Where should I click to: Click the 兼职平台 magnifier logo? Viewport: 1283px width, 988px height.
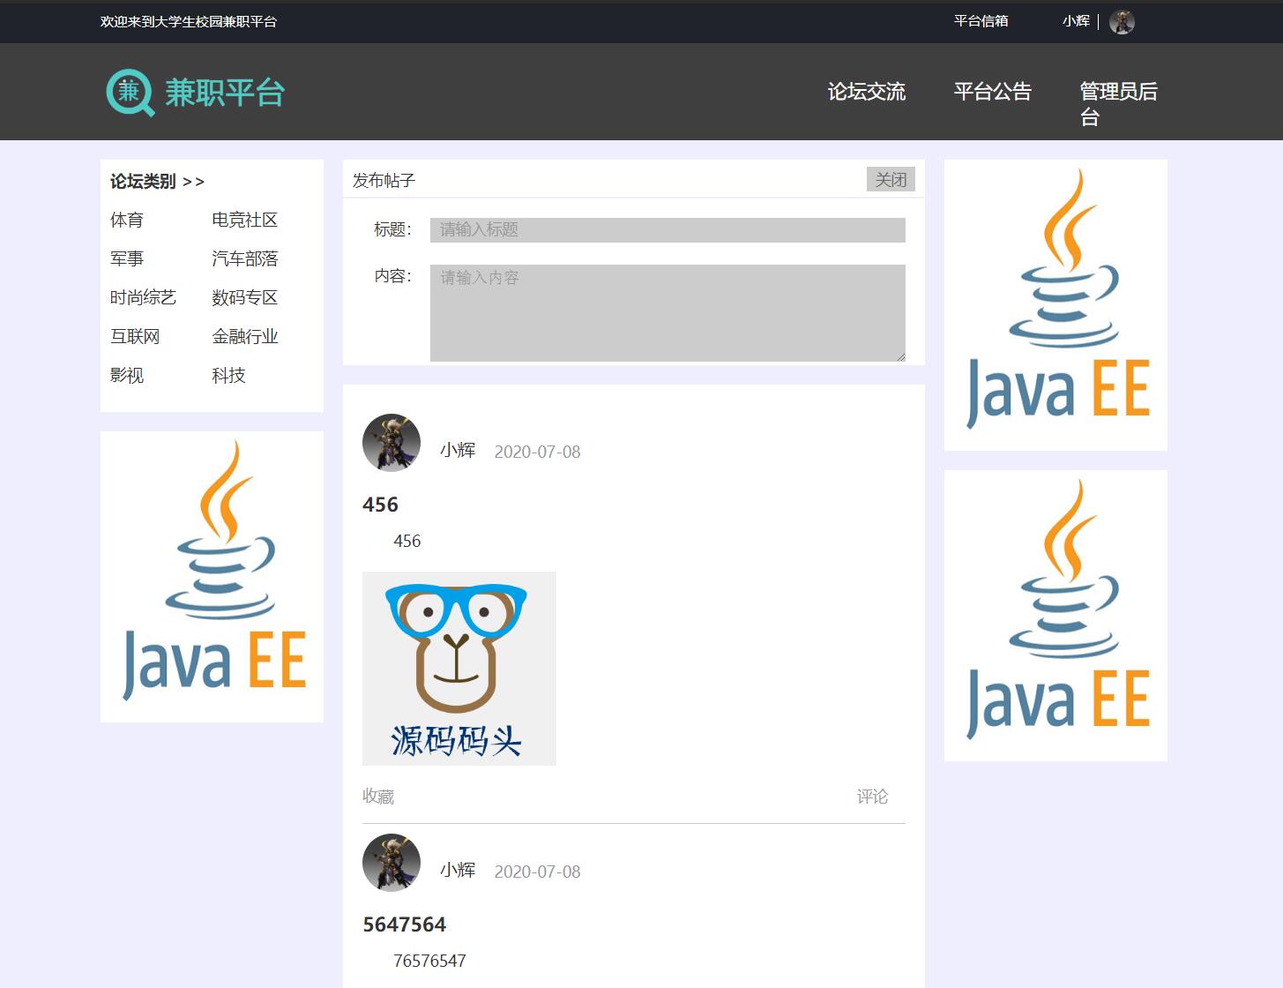click(129, 92)
